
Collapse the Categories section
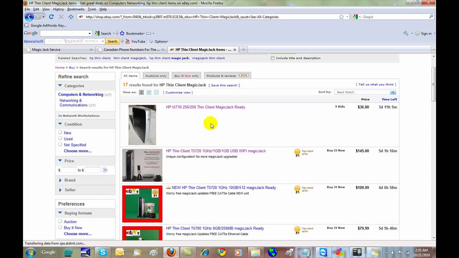pyautogui.click(x=60, y=86)
